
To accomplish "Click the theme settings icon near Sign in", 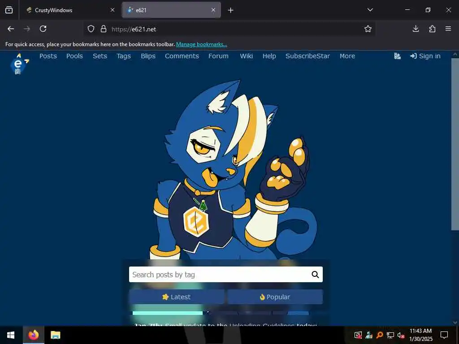I will (x=397, y=56).
